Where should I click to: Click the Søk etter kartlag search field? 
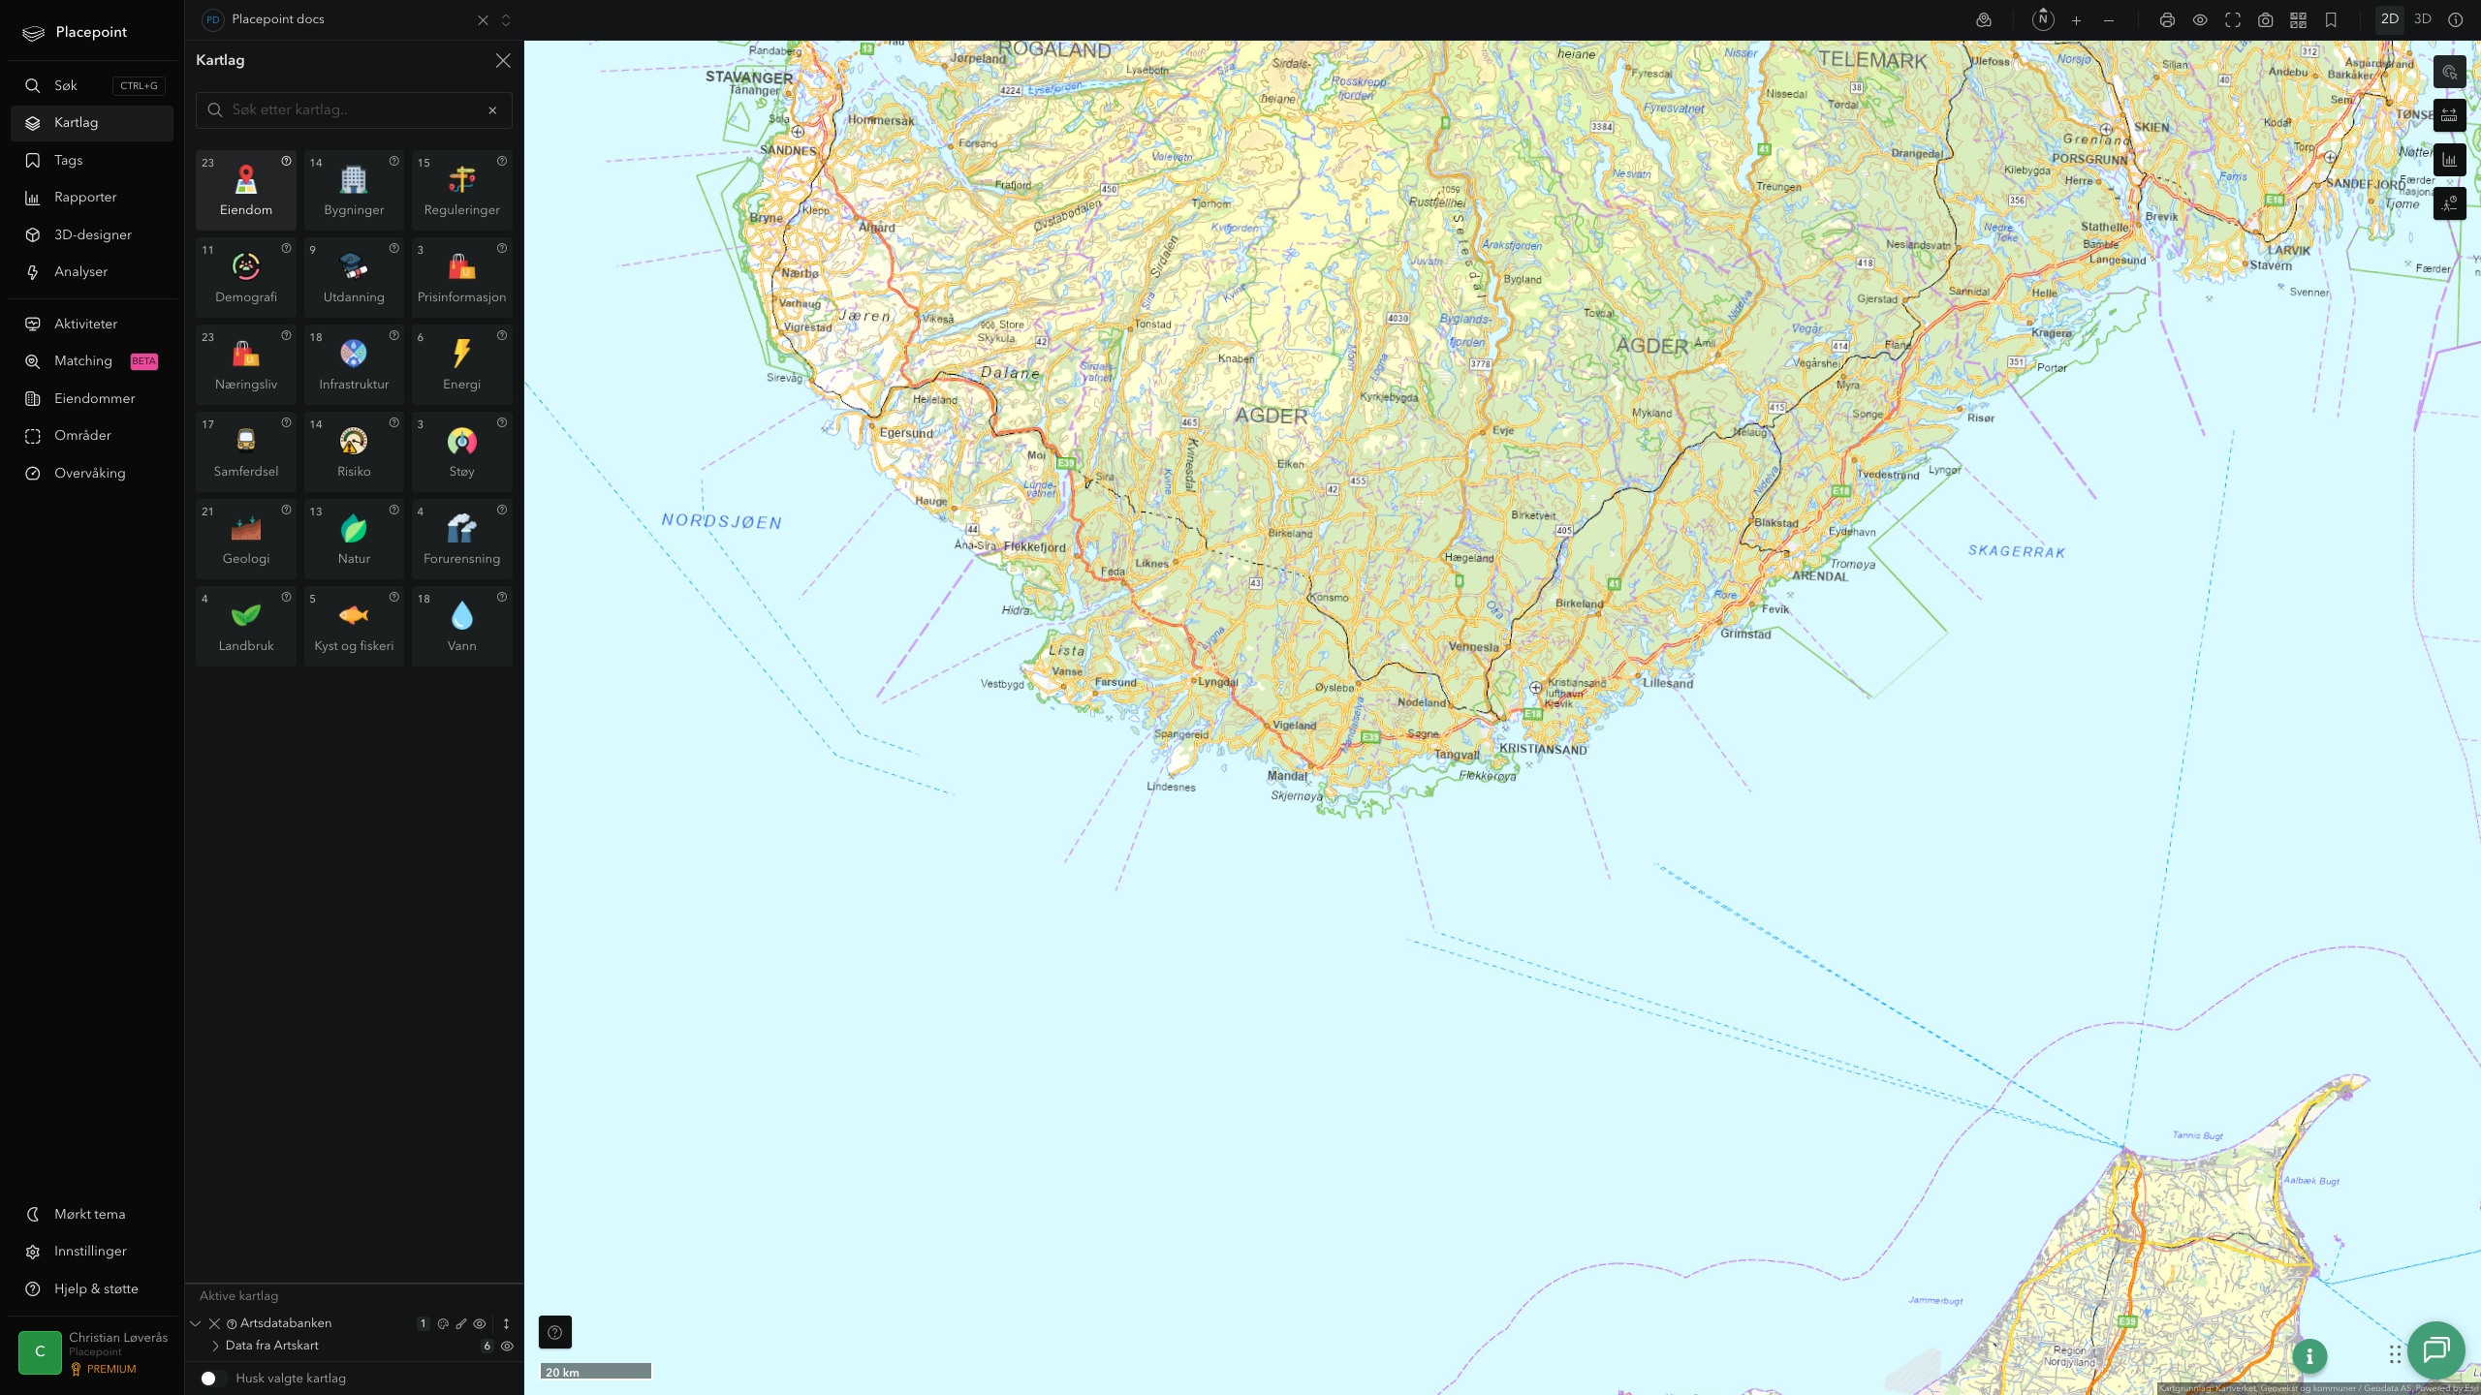pyautogui.click(x=354, y=110)
